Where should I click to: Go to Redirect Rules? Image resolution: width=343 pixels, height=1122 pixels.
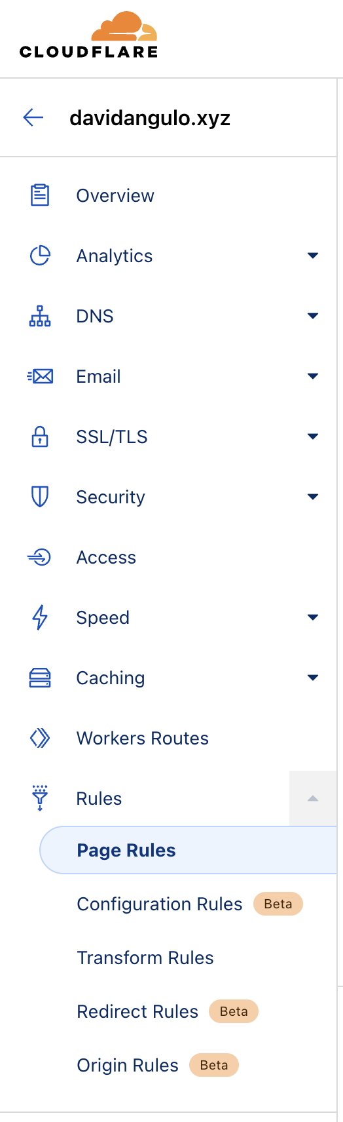pos(137,1011)
